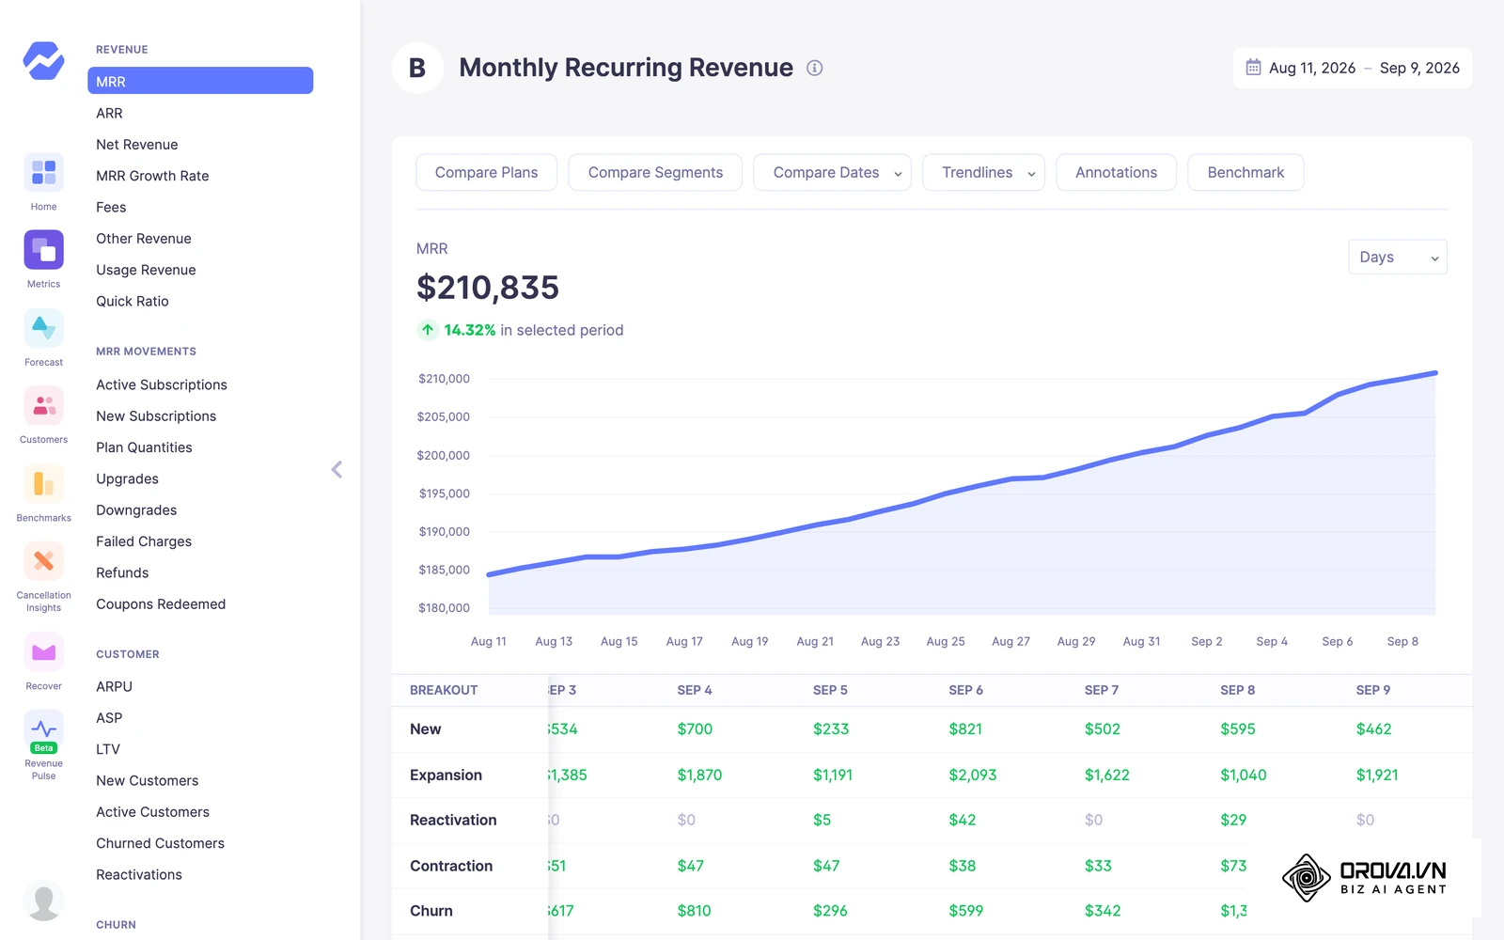This screenshot has height=940, width=1504.
Task: Open the Forecast icon
Action: point(43,328)
